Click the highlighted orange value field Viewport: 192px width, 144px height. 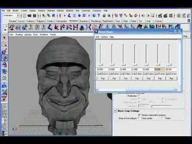160,69
